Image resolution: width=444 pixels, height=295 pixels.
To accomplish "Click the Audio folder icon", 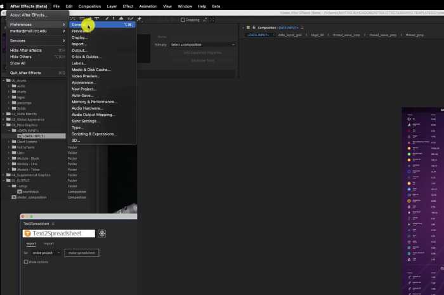I will coord(14,86).
